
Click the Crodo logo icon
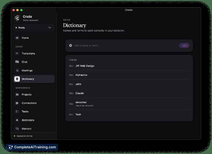17,18
